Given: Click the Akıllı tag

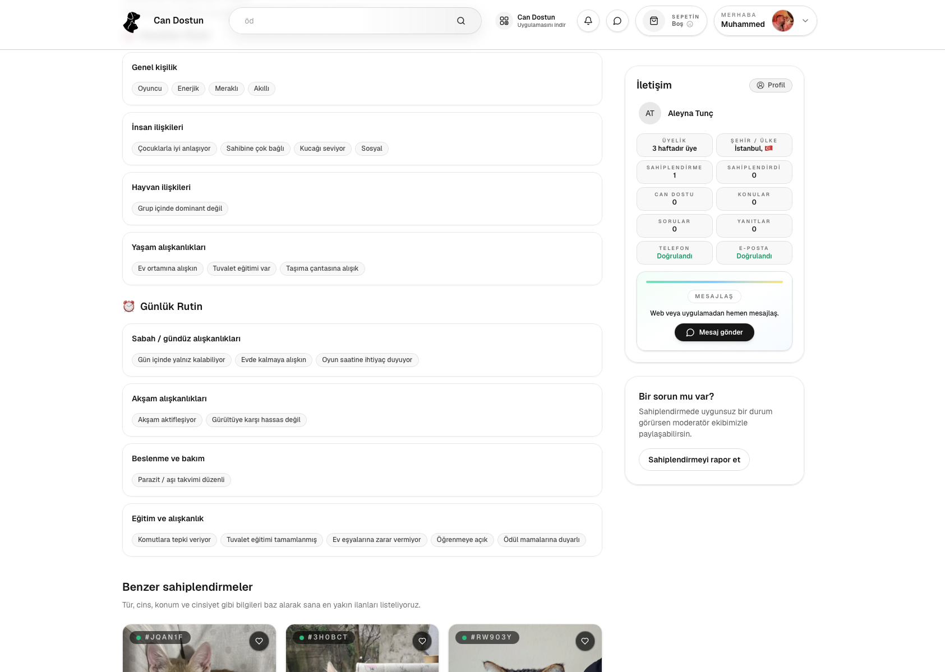Looking at the screenshot, I should (x=261, y=89).
